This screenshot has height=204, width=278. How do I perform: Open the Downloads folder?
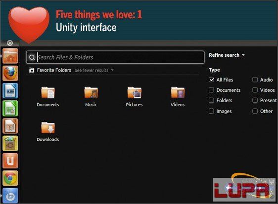[x=48, y=132]
